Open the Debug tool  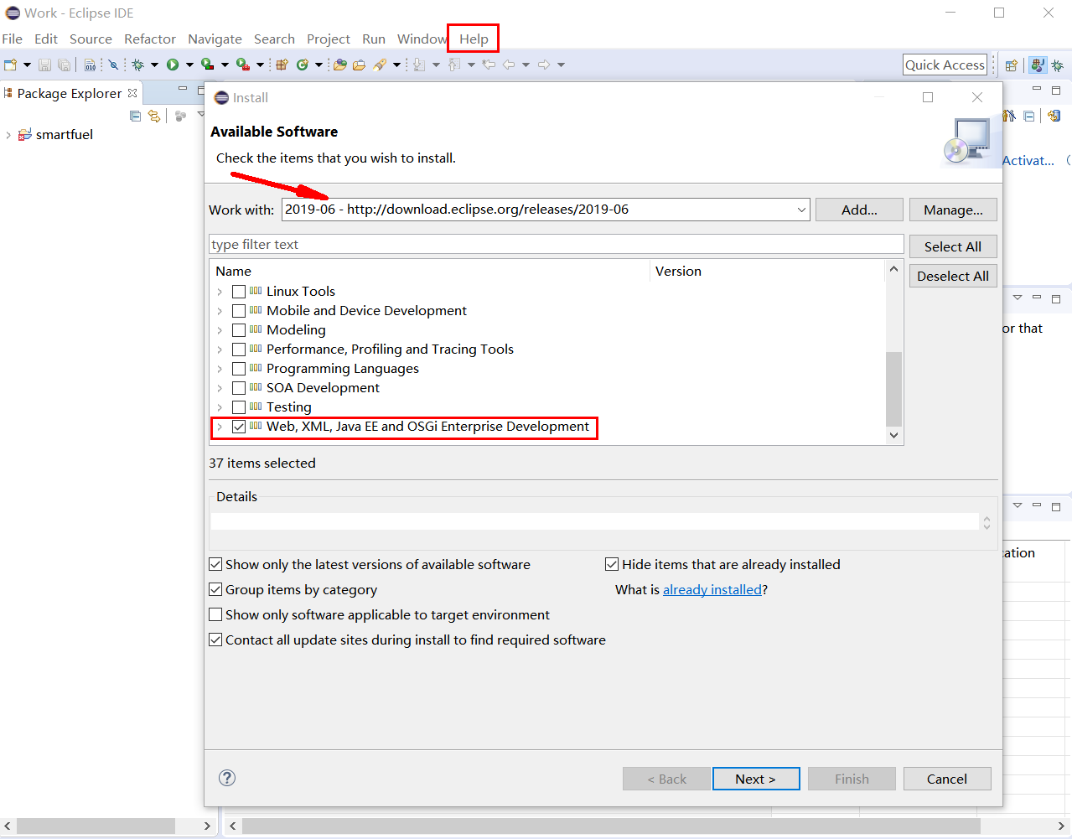[x=138, y=65]
